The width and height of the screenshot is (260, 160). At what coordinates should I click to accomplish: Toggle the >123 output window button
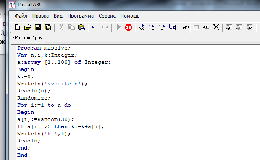186,28
